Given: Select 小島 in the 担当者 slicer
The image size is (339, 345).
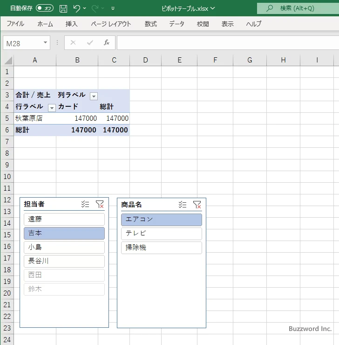Looking at the screenshot, I should click(64, 247).
